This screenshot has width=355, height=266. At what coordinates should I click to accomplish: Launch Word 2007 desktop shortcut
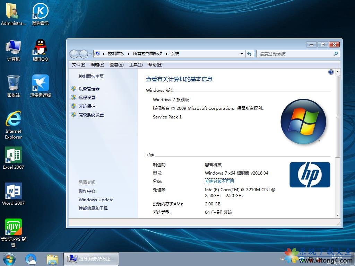tap(14, 194)
